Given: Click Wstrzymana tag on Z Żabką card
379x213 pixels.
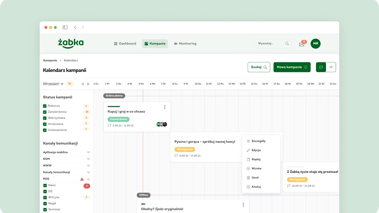Looking at the screenshot, I should pos(297,179).
